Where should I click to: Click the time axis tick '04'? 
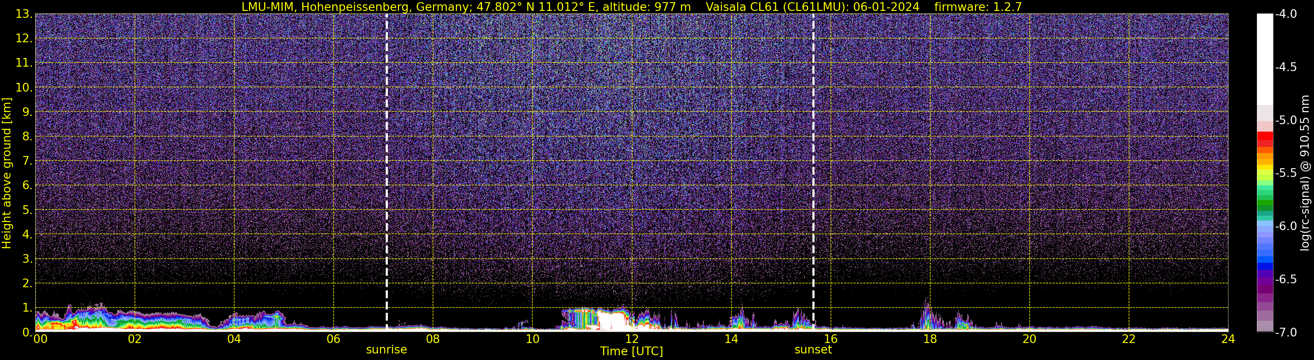coord(234,339)
